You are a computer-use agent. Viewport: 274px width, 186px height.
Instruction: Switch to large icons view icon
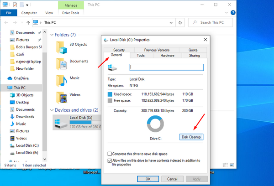(232, 165)
